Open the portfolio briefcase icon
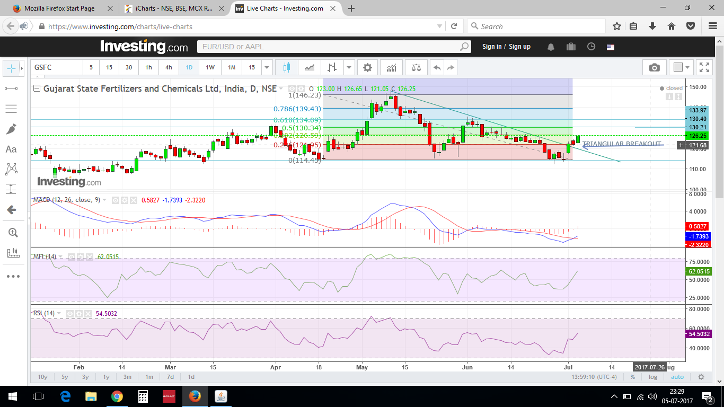 [571, 47]
